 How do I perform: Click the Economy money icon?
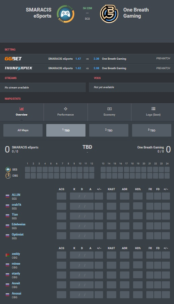click(109, 109)
